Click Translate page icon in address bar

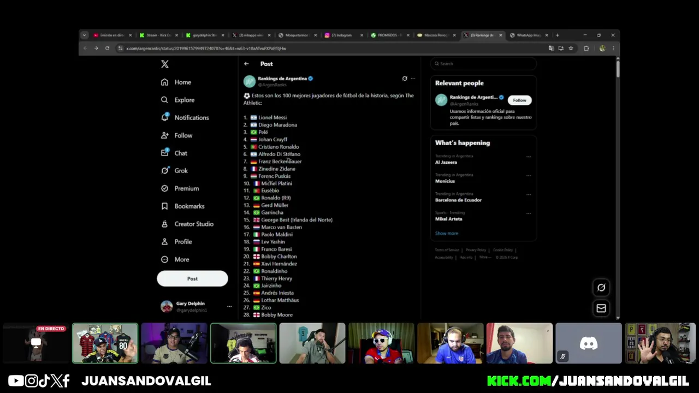(551, 49)
